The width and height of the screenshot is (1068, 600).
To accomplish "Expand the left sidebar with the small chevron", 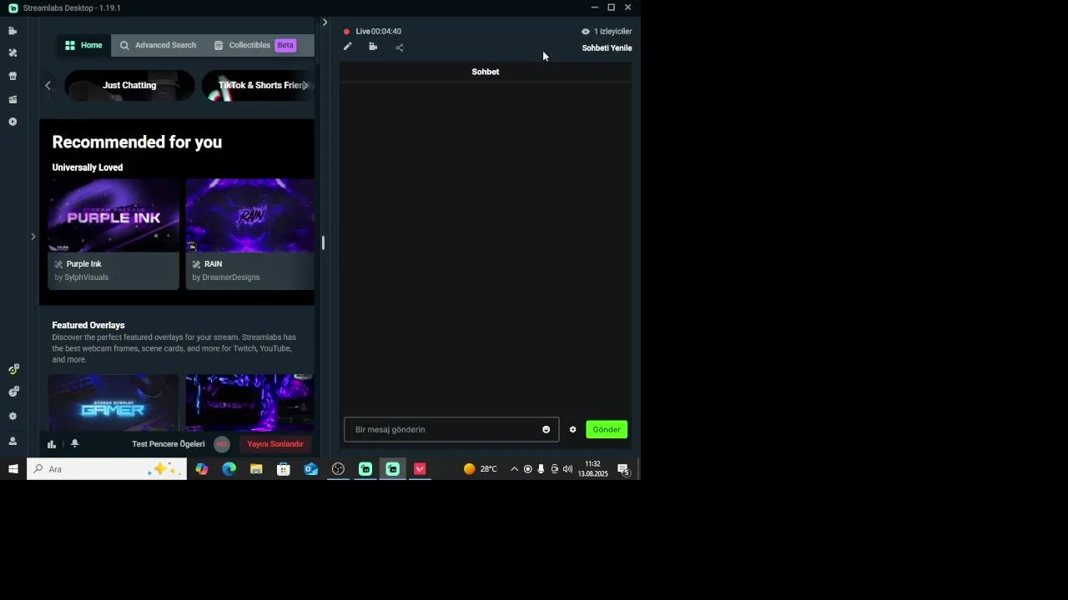I will (33, 237).
